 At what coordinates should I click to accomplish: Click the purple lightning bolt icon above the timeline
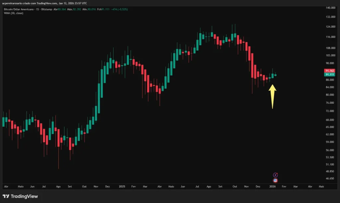[275, 175]
